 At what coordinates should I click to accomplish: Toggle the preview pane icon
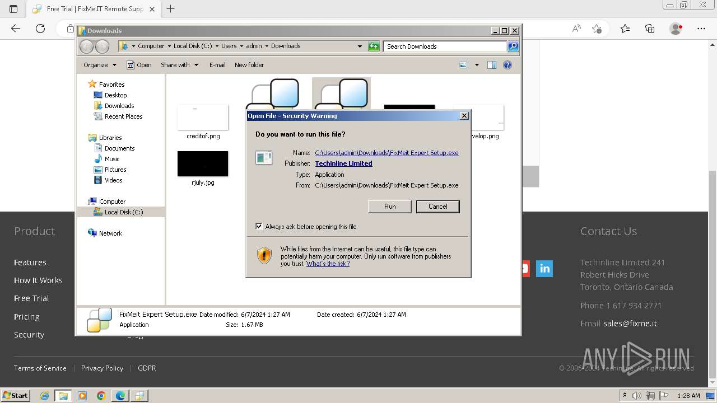point(491,65)
